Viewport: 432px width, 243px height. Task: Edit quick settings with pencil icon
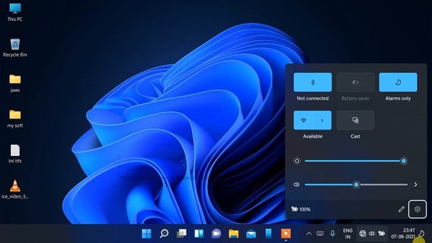(401, 209)
